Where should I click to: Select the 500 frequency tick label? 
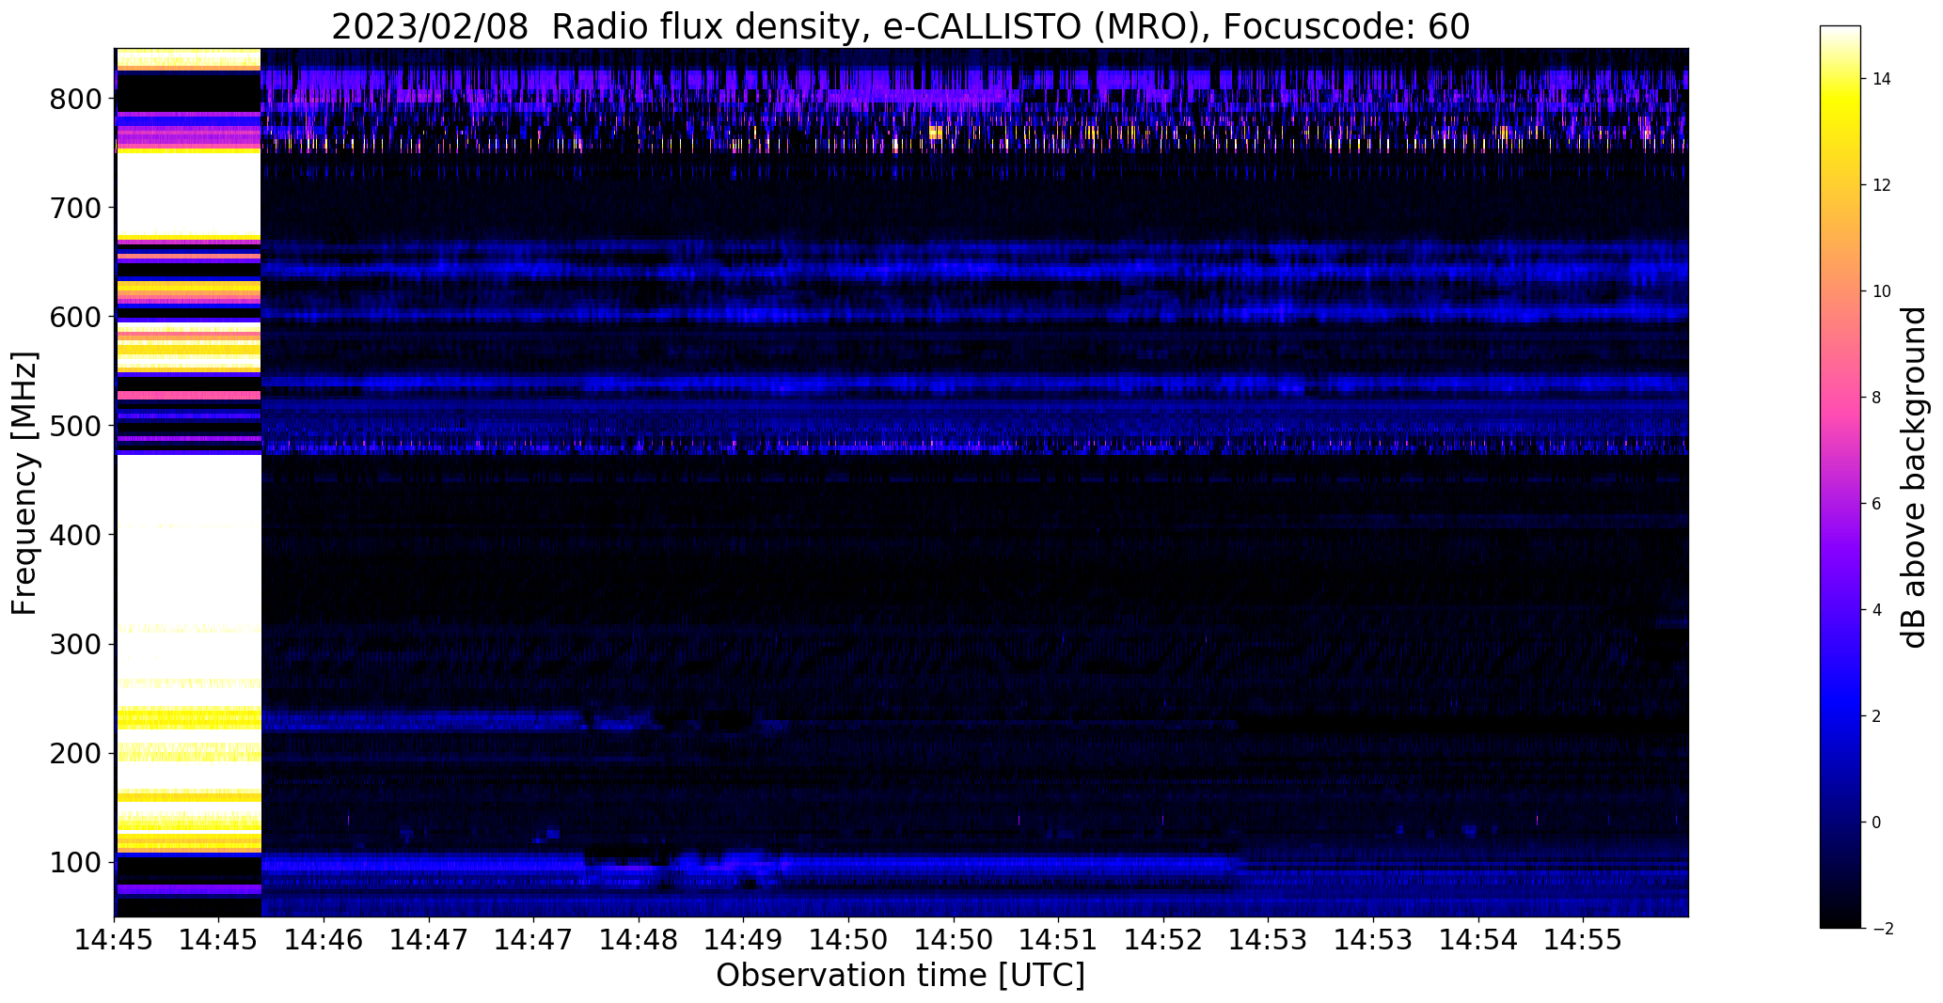pyautogui.click(x=75, y=426)
